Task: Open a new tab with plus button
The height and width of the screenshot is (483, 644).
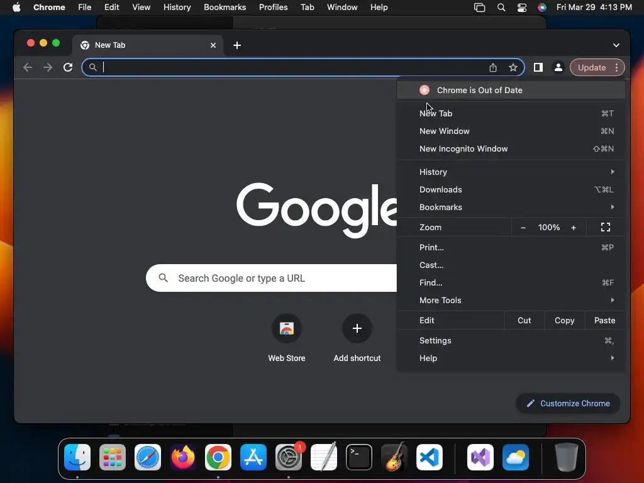Action: point(237,45)
